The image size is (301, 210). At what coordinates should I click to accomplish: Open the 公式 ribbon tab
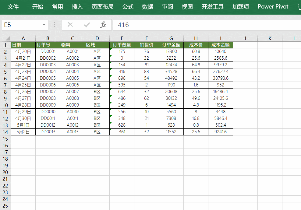(128, 7)
